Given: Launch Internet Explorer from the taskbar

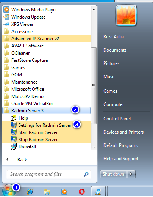Looking at the screenshot, I should click(x=30, y=192).
